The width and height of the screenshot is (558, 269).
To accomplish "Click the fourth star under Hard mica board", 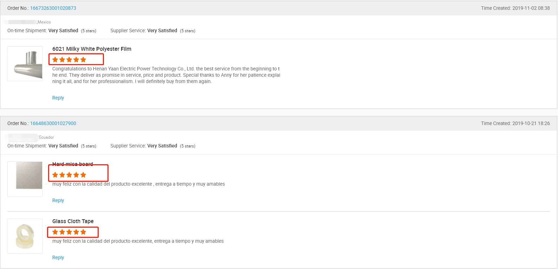I will pos(76,174).
